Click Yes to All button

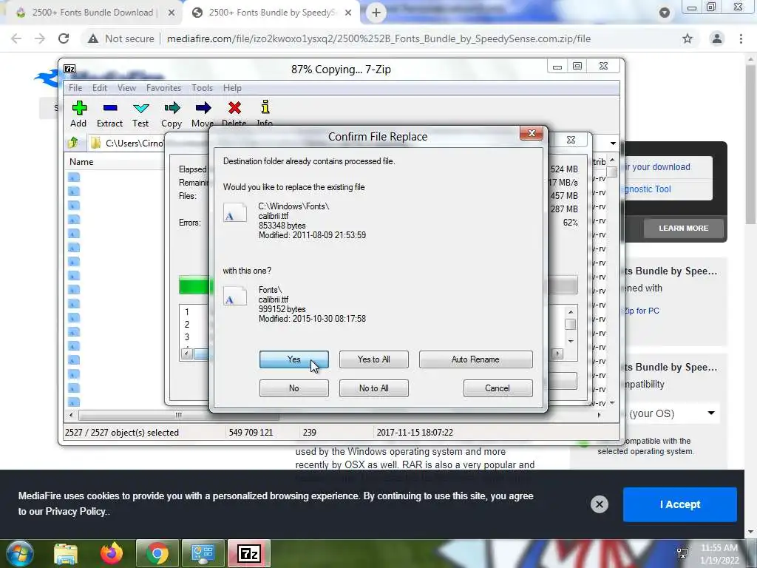pyautogui.click(x=373, y=359)
